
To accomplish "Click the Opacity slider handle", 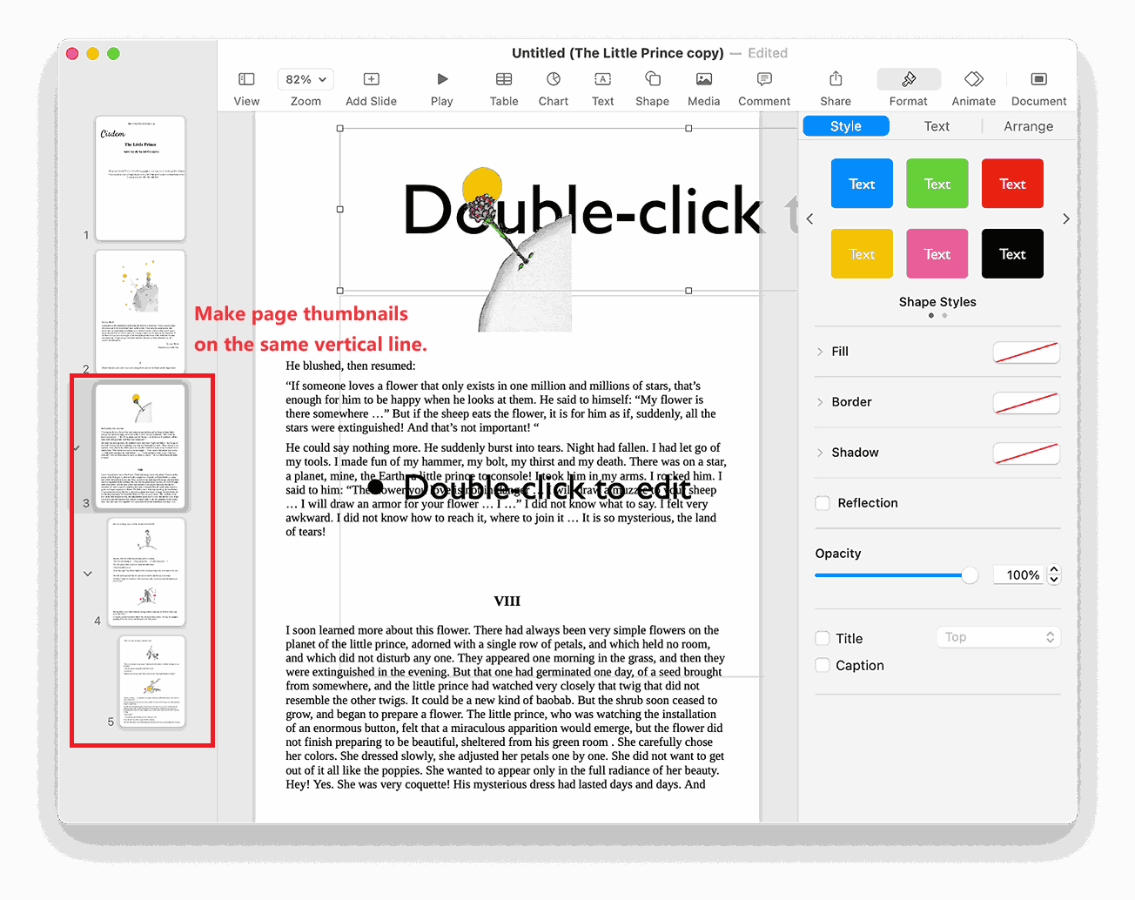I will pos(970,575).
